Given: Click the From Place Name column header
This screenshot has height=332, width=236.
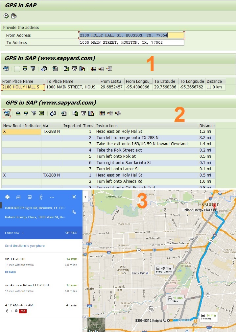Looking at the screenshot, I should pyautogui.click(x=23, y=81).
